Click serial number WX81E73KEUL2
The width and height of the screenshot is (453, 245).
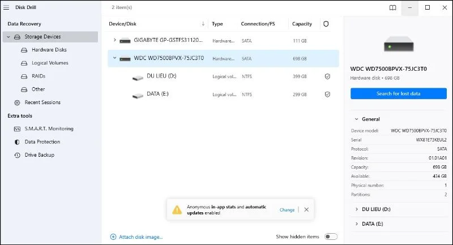click(x=431, y=140)
